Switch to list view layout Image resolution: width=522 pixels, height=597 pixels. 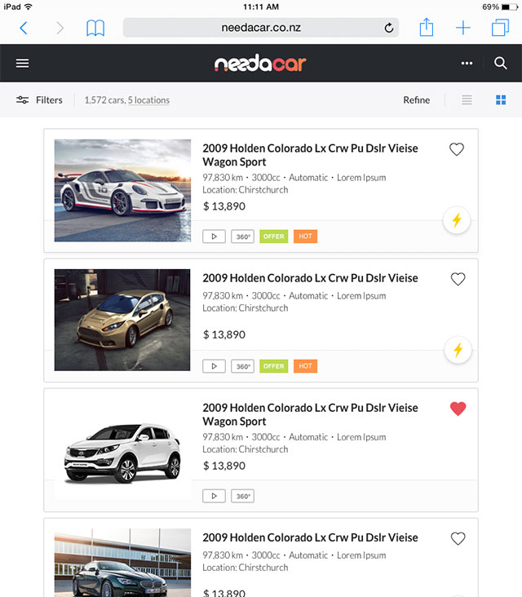point(467,100)
